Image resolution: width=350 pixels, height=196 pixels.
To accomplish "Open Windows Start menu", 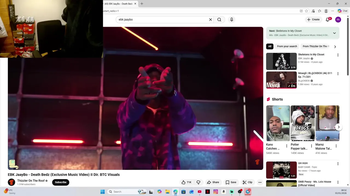I will 103,192.
